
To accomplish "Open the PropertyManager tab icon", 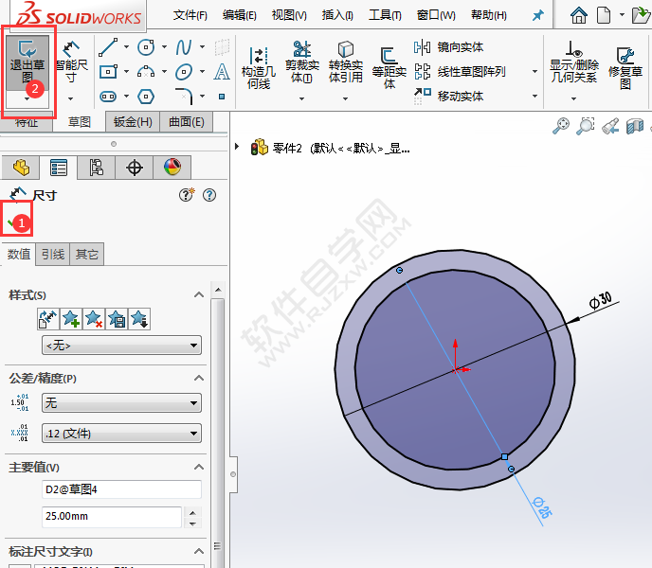I will (x=59, y=168).
